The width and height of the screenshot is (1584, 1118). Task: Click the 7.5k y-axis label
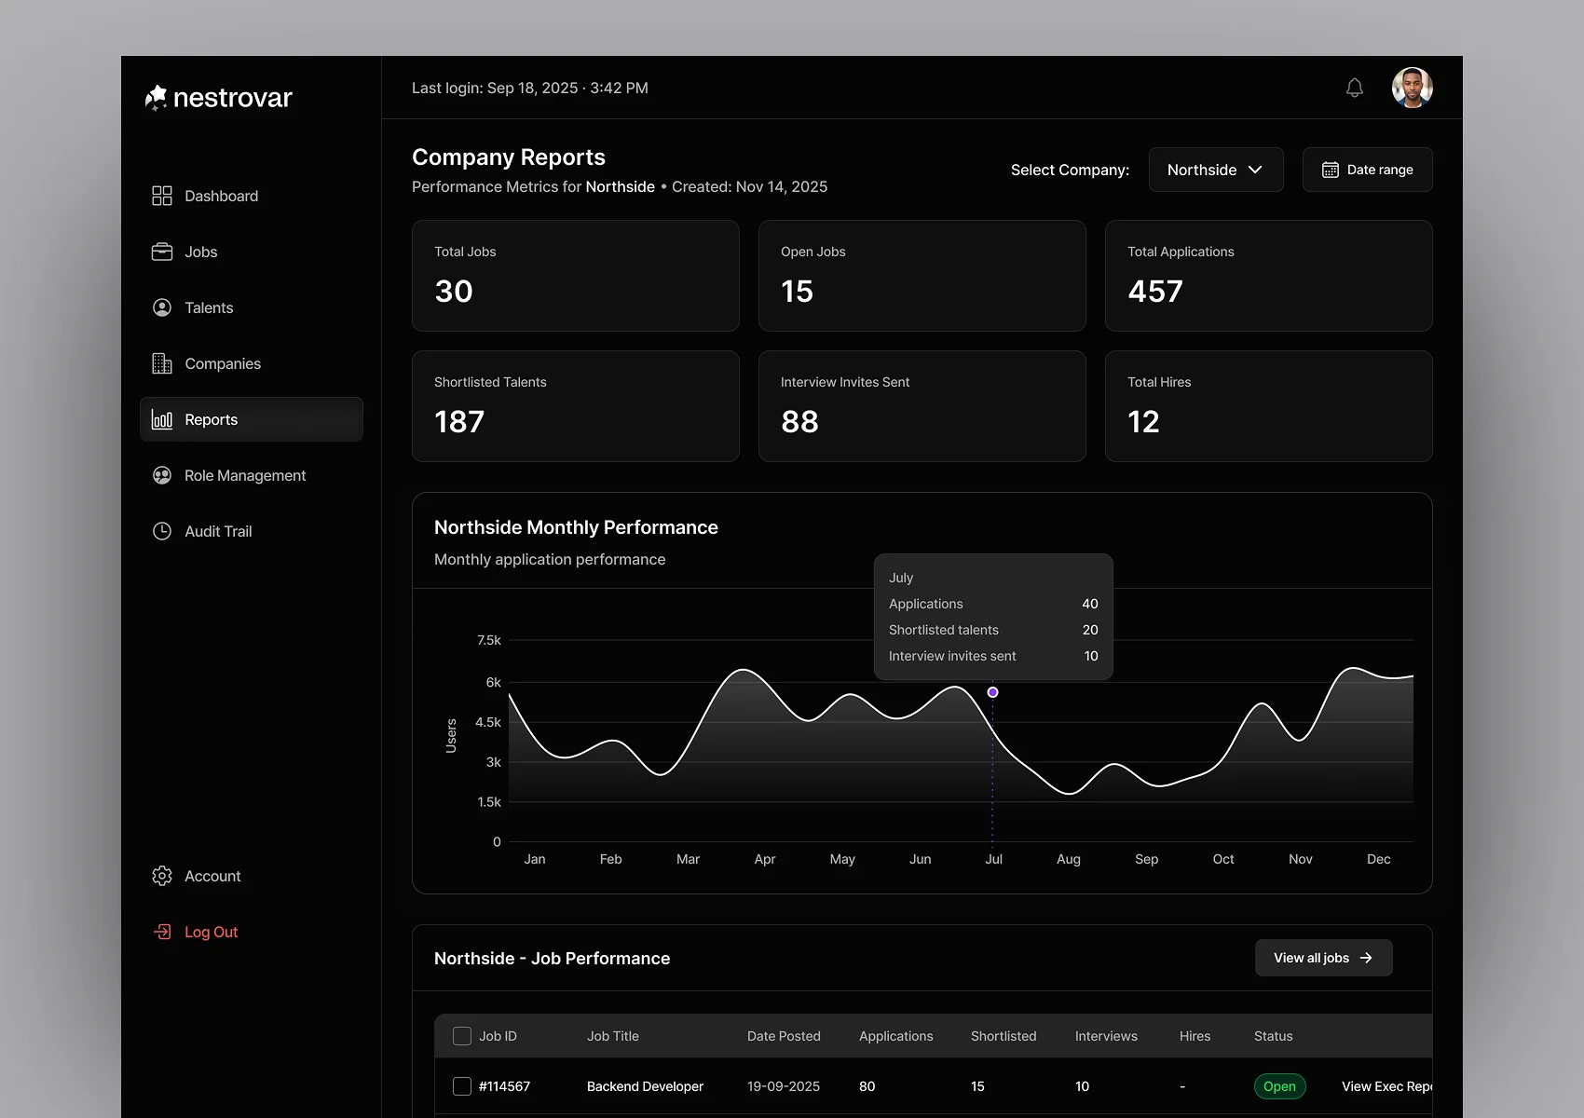tap(489, 640)
